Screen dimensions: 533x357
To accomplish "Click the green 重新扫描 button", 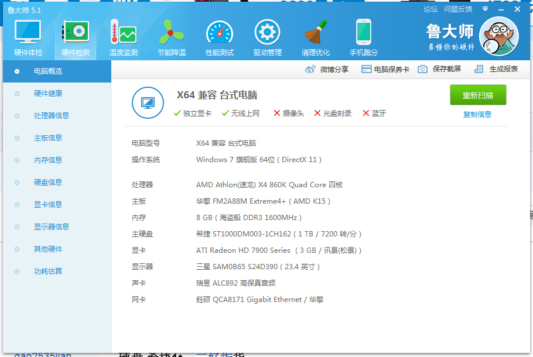I will (478, 95).
